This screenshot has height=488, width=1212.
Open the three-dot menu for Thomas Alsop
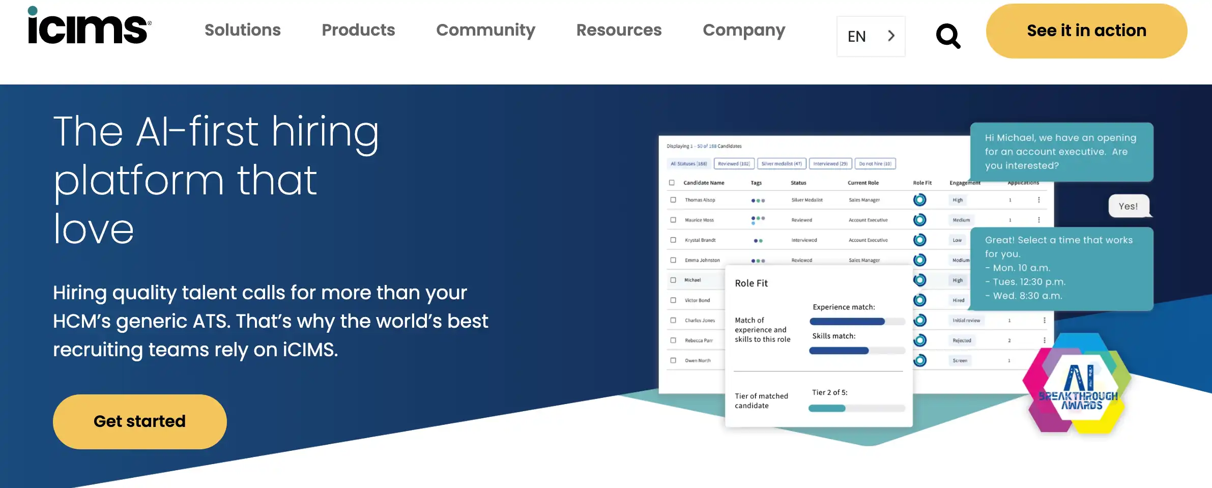(x=1038, y=200)
